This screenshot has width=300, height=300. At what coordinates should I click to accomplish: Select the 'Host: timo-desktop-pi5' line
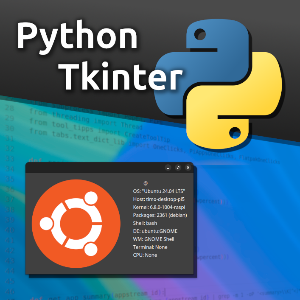tap(159, 199)
